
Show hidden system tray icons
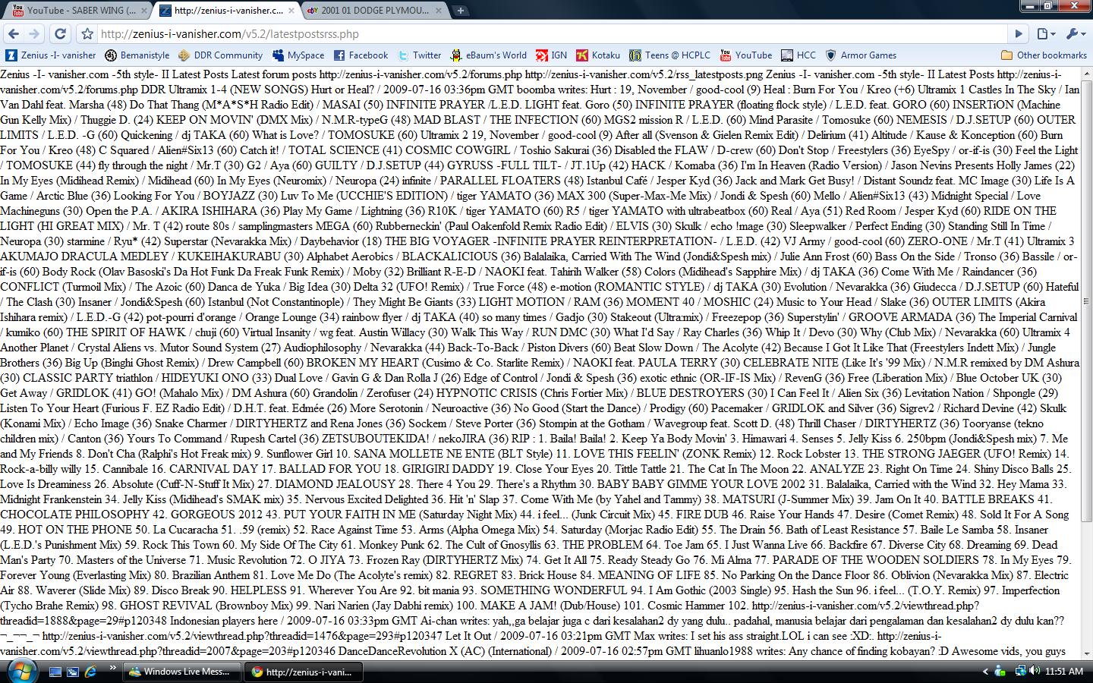985,672
